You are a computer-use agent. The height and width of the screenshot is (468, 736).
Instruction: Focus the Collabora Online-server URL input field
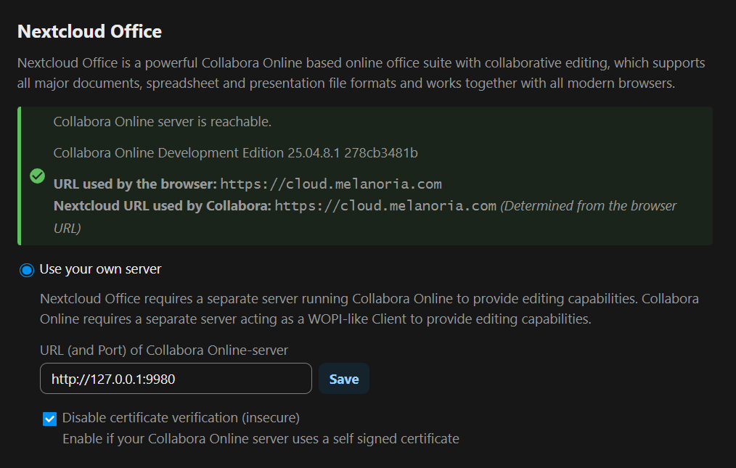click(176, 379)
